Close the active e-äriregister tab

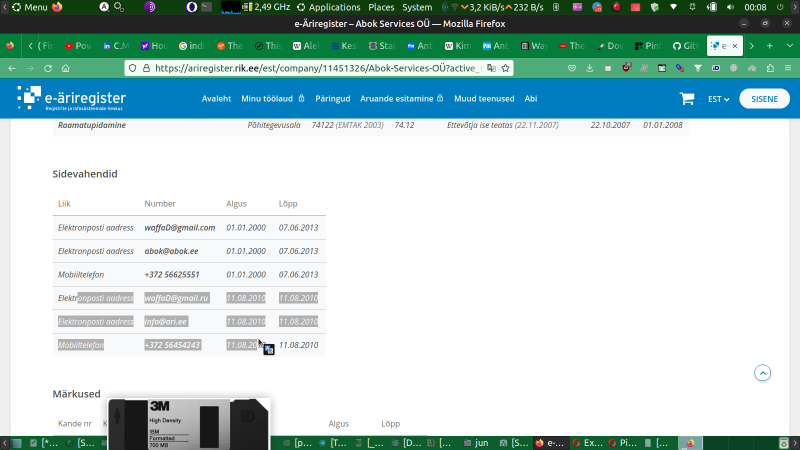click(735, 46)
